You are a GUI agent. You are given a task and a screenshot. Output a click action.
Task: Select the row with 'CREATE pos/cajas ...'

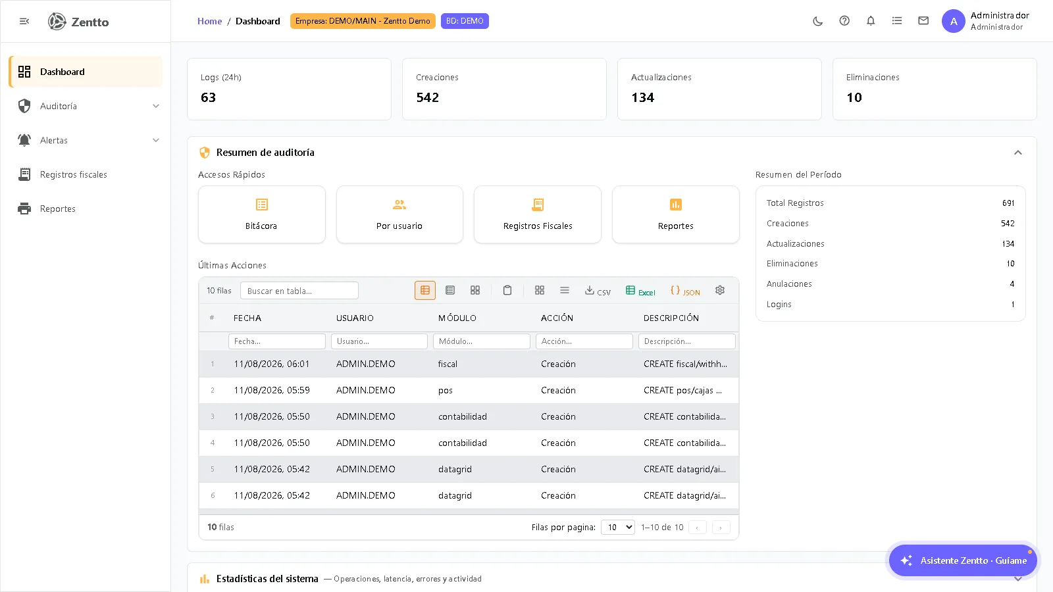click(469, 391)
